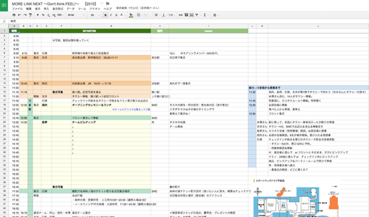Toggle strikethrough formatting
This screenshot has width=369, height=217.
116,15
